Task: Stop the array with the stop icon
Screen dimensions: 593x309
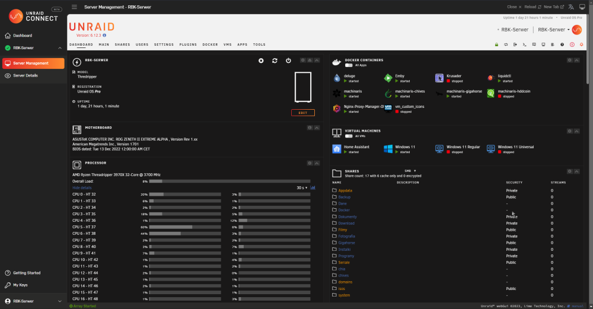Action: tap(261, 60)
